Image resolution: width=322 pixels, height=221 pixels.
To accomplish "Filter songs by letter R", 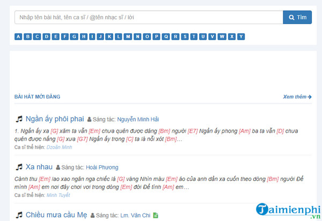I will click(175, 37).
